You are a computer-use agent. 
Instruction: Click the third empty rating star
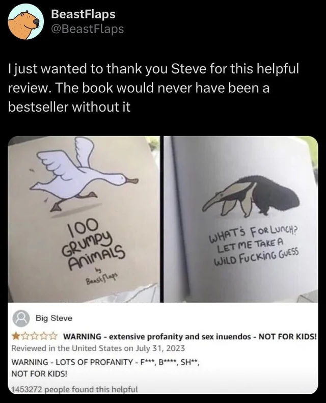click(x=34, y=336)
